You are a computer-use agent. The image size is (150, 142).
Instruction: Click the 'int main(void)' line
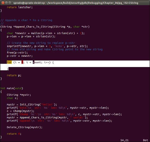11,88
